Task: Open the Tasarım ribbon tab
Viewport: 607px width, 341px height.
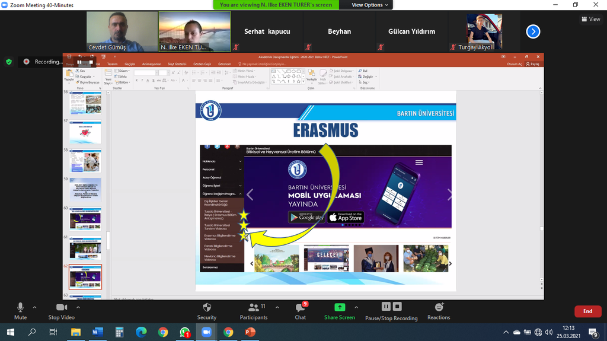Action: click(112, 64)
